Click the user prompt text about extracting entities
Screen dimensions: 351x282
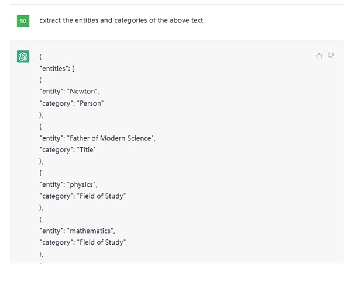click(121, 20)
